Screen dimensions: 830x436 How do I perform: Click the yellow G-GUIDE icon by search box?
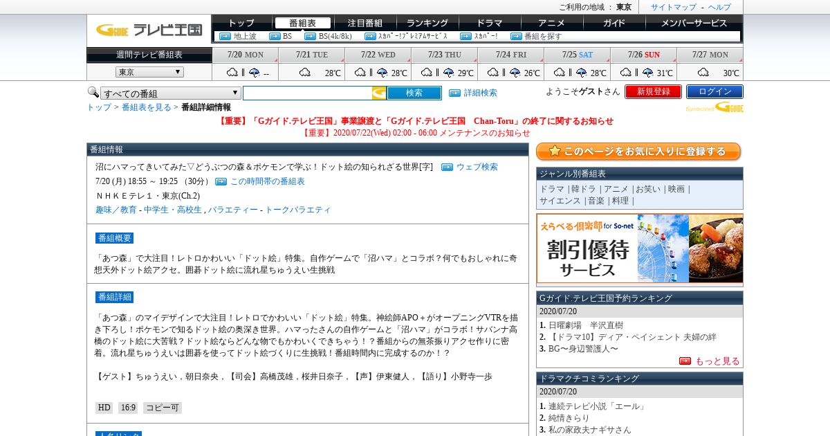click(x=379, y=93)
